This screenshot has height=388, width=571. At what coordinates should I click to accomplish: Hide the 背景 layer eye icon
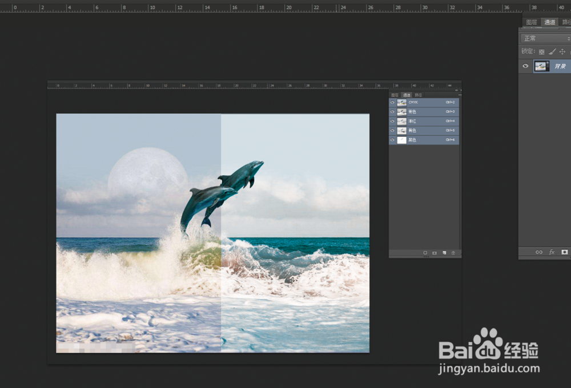[525, 66]
